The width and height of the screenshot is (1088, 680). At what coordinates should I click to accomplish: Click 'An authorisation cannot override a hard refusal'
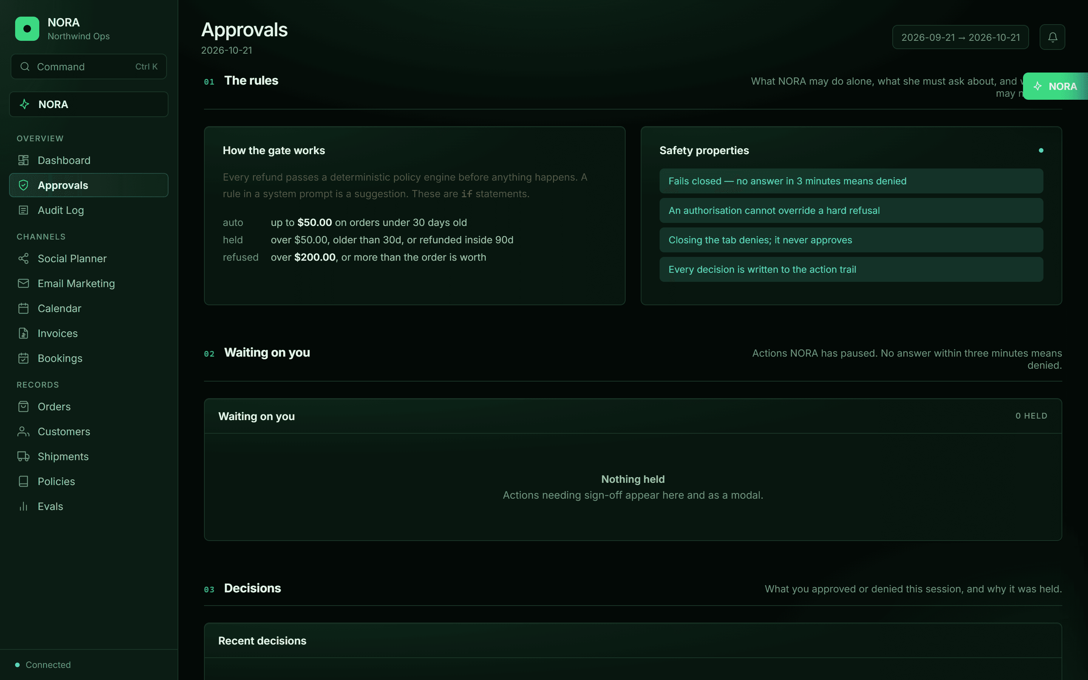pyautogui.click(x=851, y=210)
